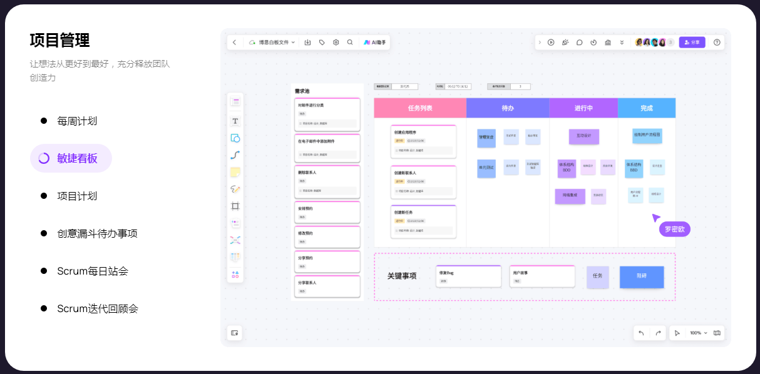Open the help question mark icon

tap(717, 43)
